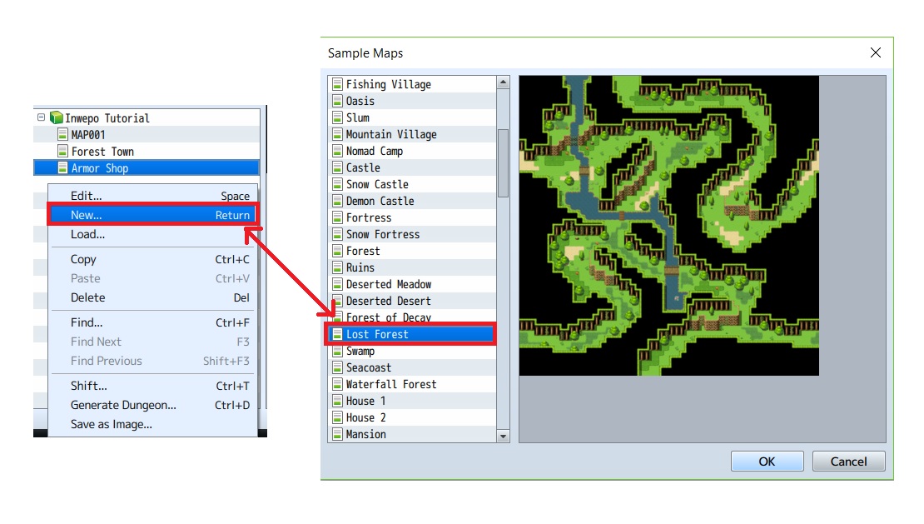Viewport: 924px width, 524px height.
Task: Close the Sample Maps dialog
Action: [876, 52]
